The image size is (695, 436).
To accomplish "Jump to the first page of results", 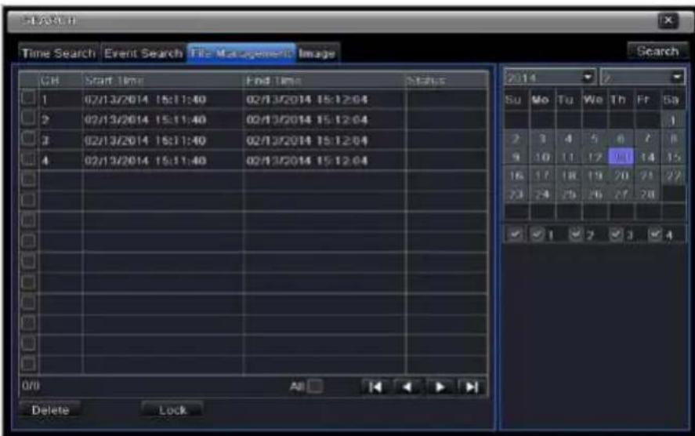I will point(375,387).
